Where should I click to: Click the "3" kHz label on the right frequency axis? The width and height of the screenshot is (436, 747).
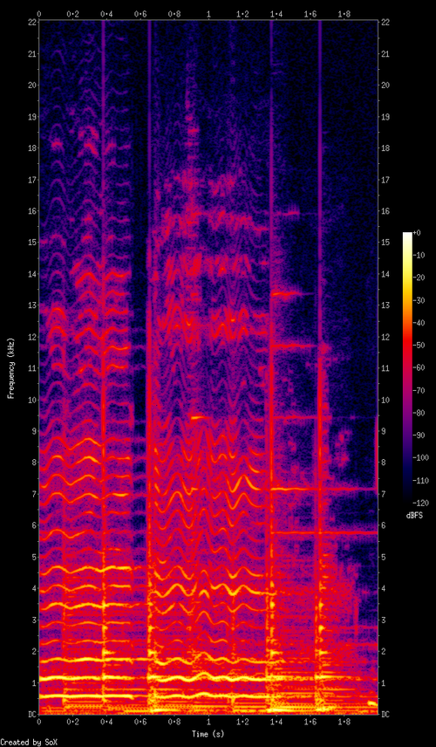(385, 620)
